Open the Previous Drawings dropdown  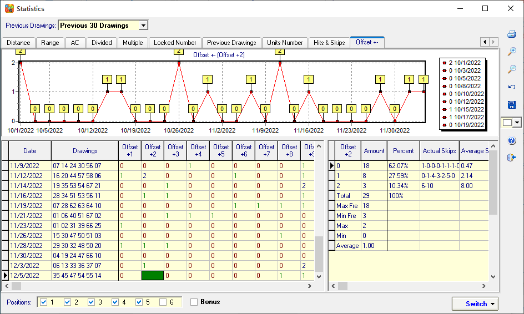[143, 26]
